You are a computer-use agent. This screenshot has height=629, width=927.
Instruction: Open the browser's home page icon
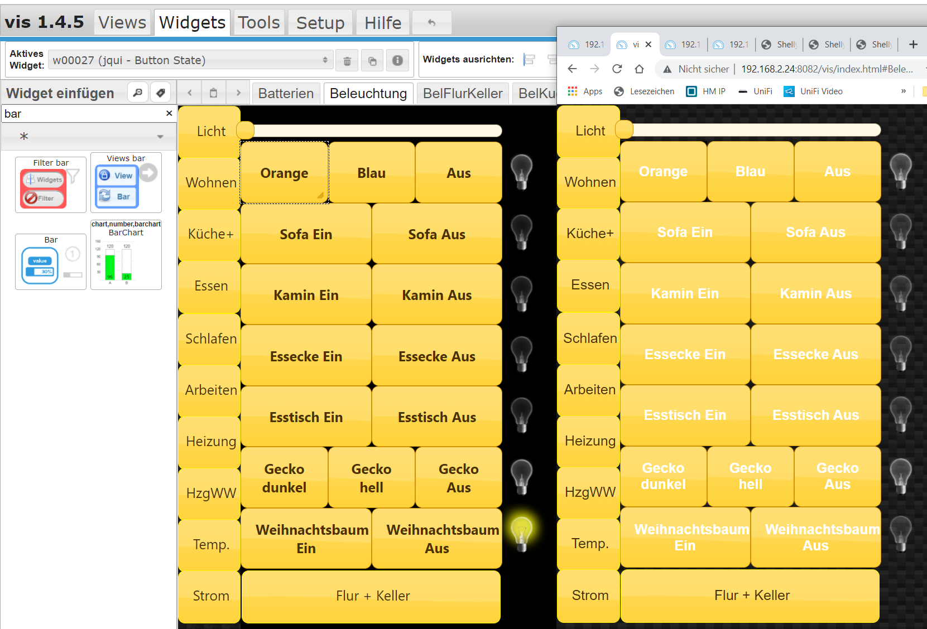(639, 69)
